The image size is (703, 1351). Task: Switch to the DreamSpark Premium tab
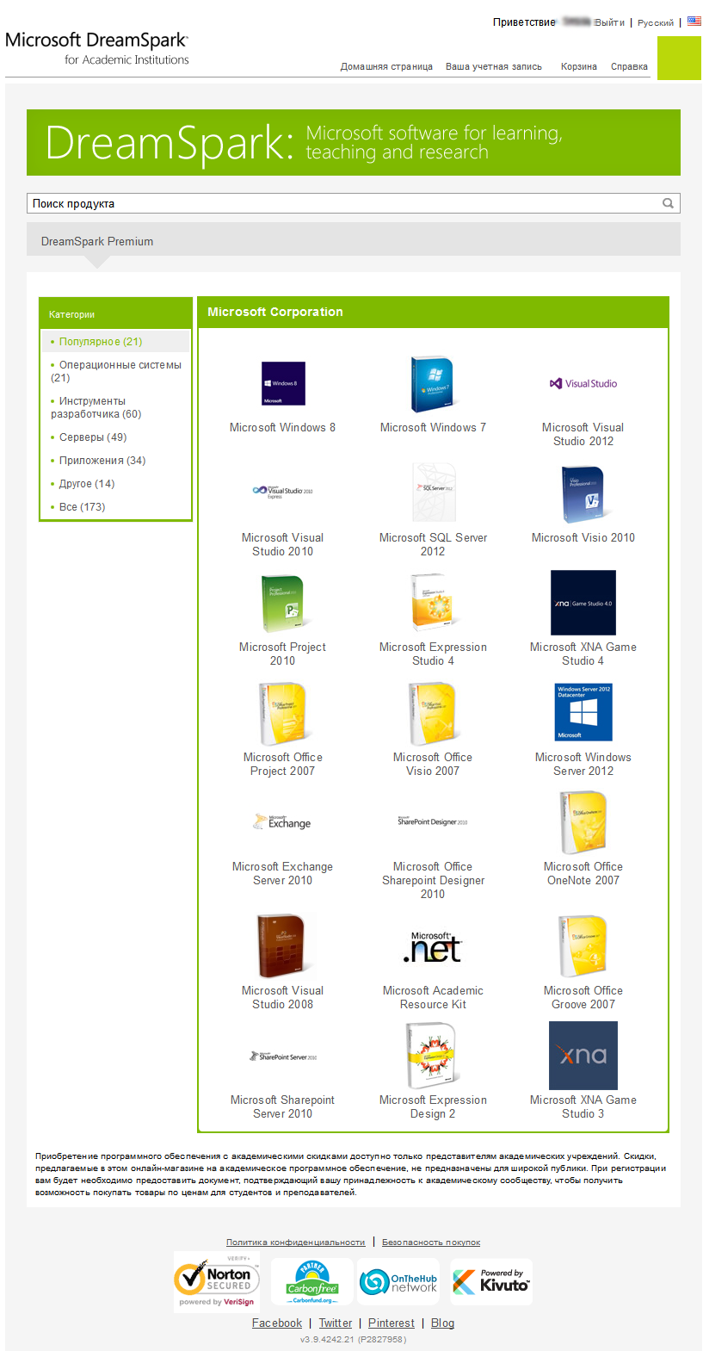(x=97, y=242)
